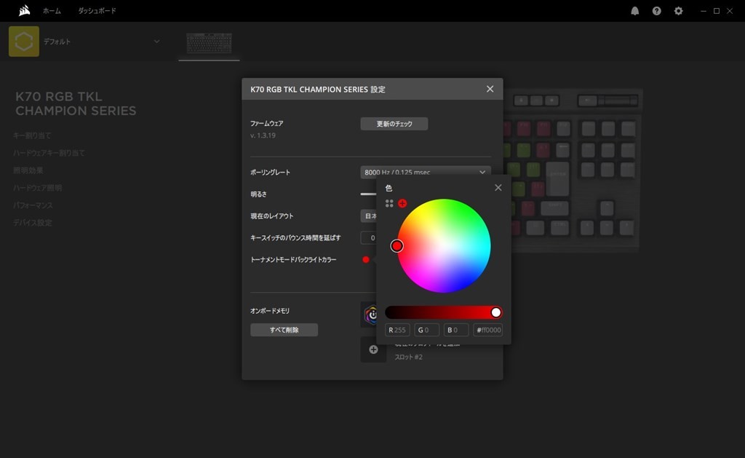Click the Corsair sails logo
The image size is (745, 458).
click(24, 10)
